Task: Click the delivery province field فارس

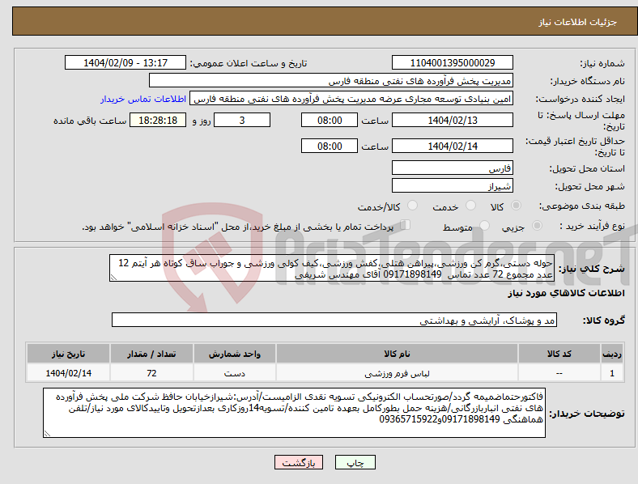Action: click(453, 168)
